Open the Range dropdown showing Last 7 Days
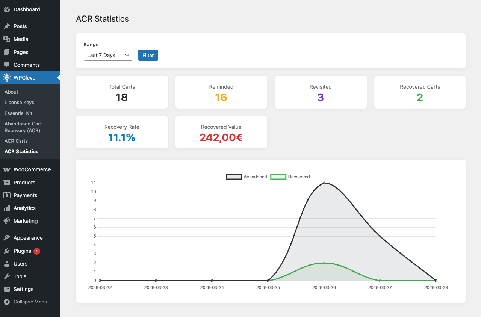481x317 pixels. tap(108, 55)
